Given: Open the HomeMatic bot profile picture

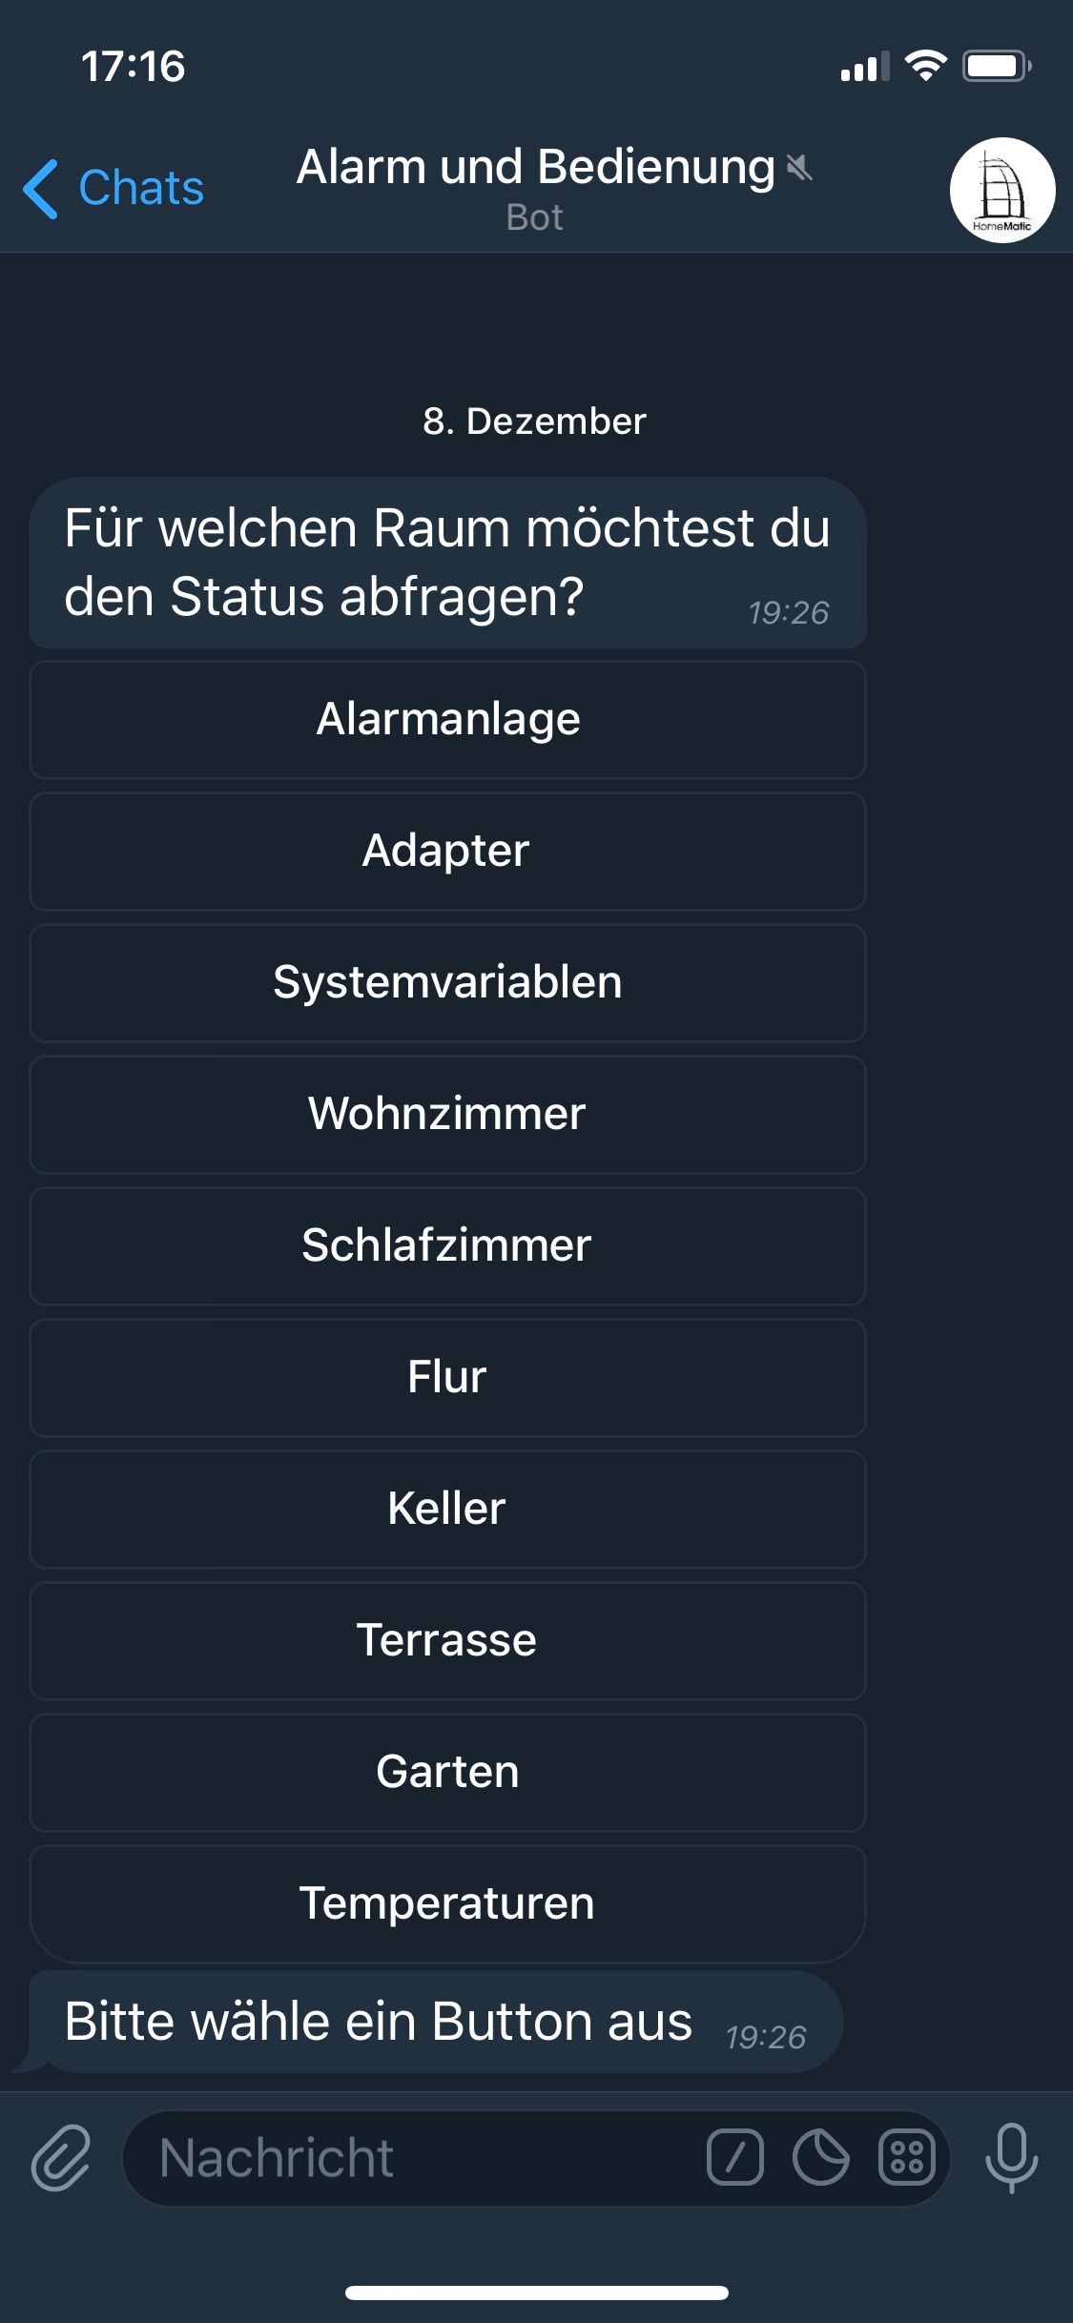Looking at the screenshot, I should coord(1001,190).
